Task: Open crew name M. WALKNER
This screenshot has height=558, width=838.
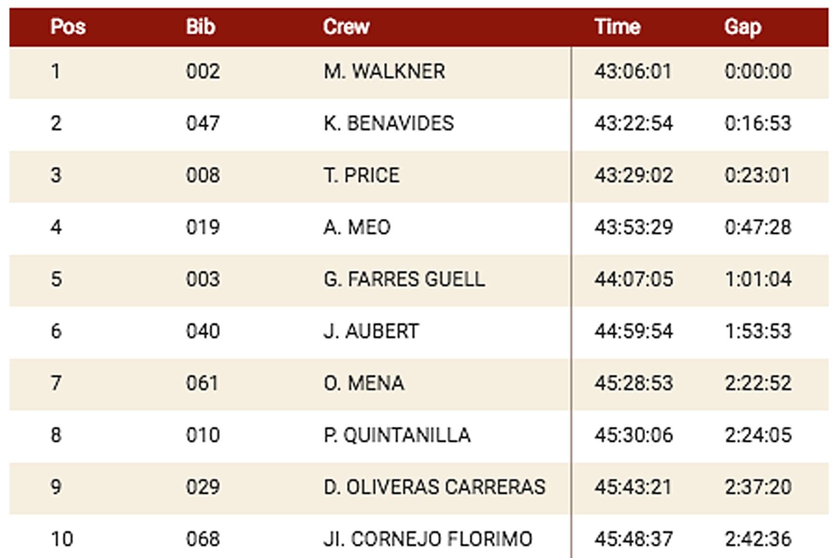Action: (384, 72)
